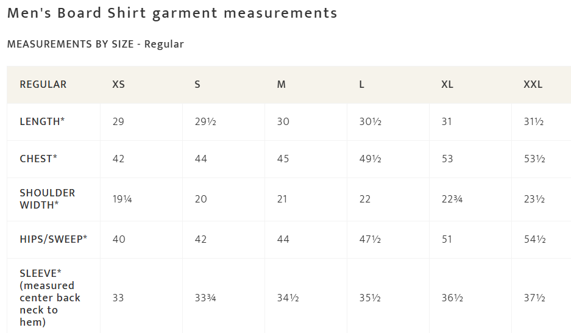Viewport: 571px width, 333px height.
Task: Click the hips/sweep value 54½ for XXL
Action: (x=534, y=239)
